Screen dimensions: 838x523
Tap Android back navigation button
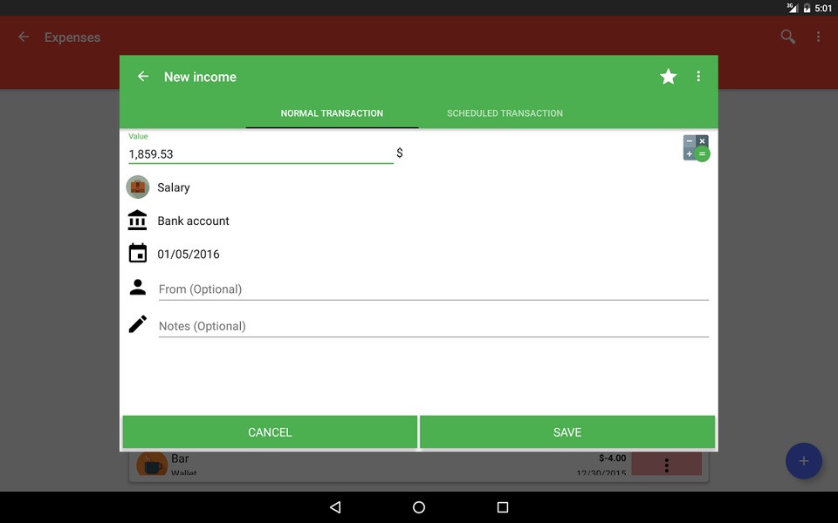(335, 507)
